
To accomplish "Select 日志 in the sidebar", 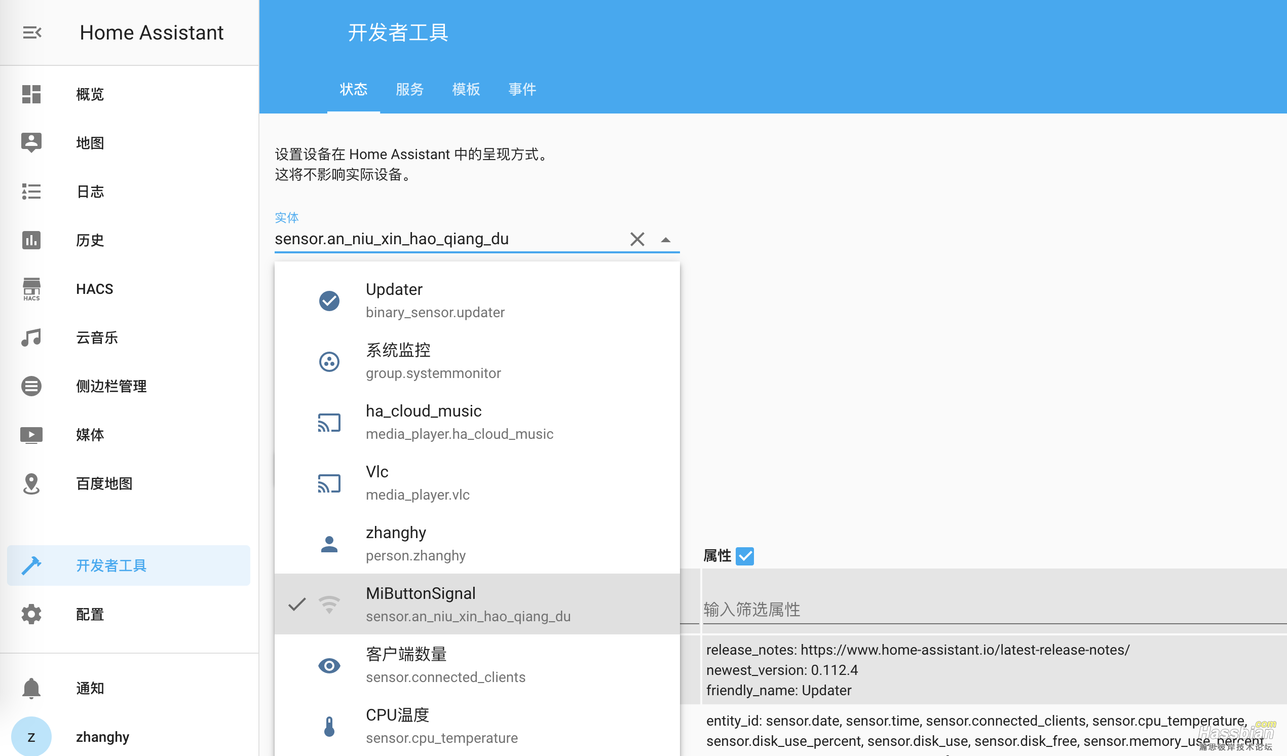I will tap(129, 192).
